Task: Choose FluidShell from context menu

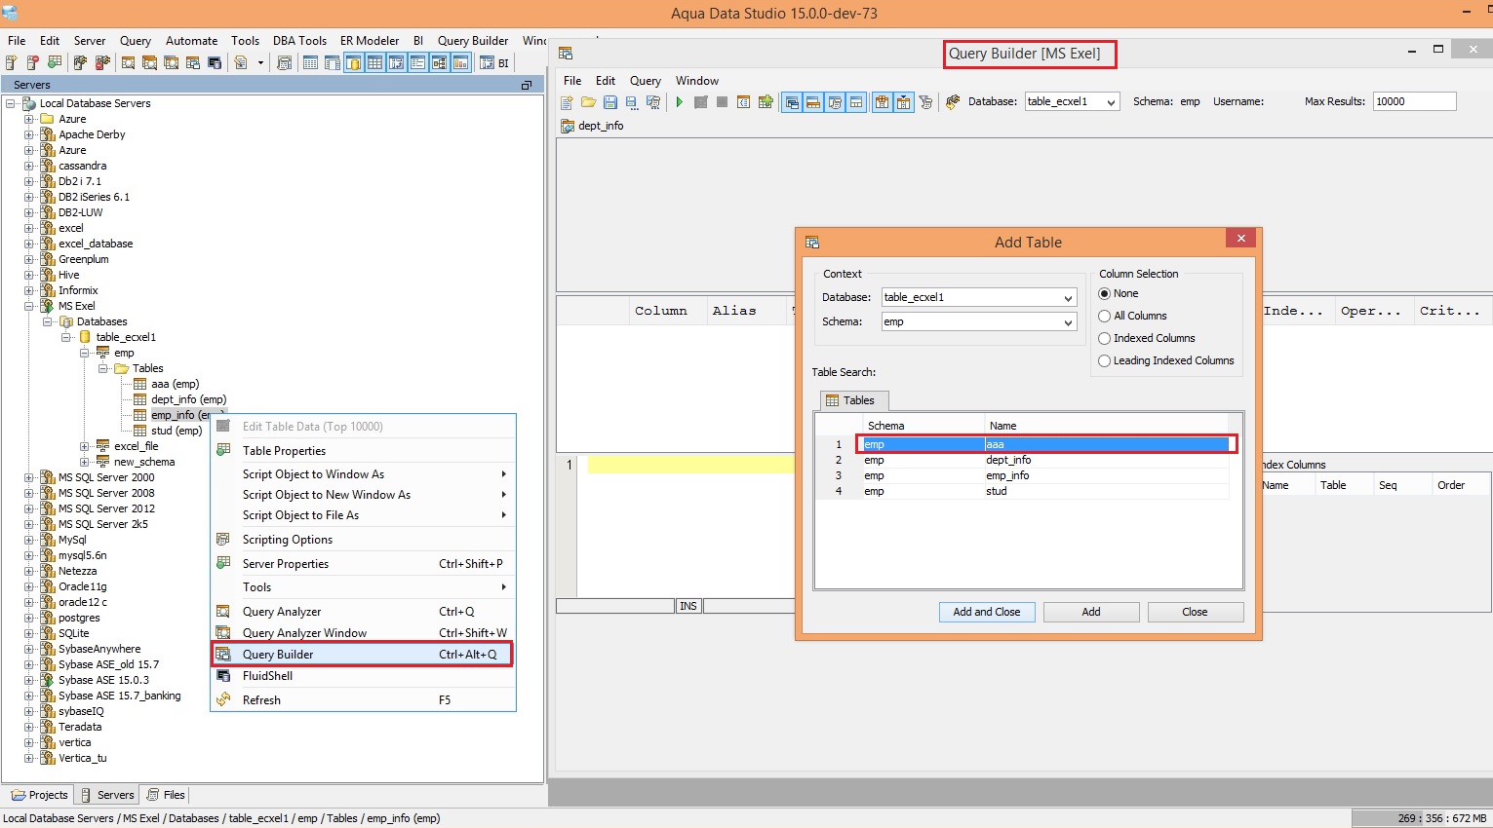Action: click(x=365, y=676)
